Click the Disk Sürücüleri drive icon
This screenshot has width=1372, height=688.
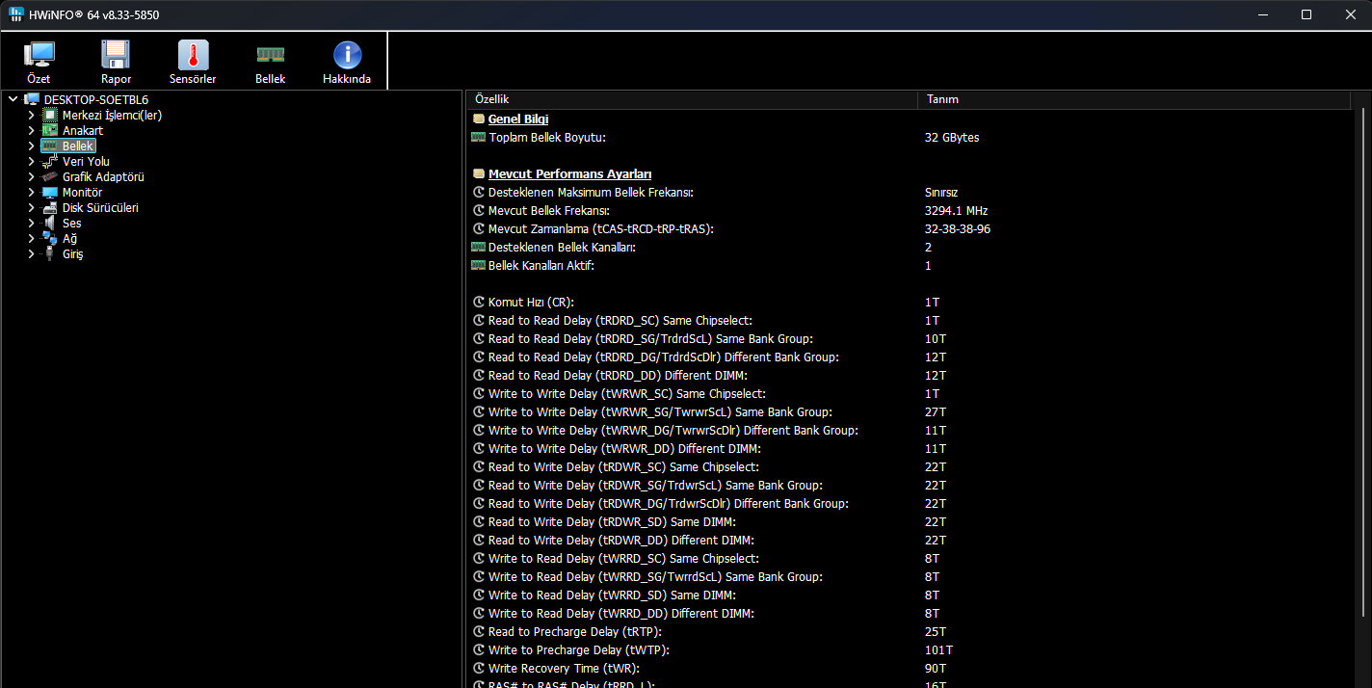[x=50, y=207]
